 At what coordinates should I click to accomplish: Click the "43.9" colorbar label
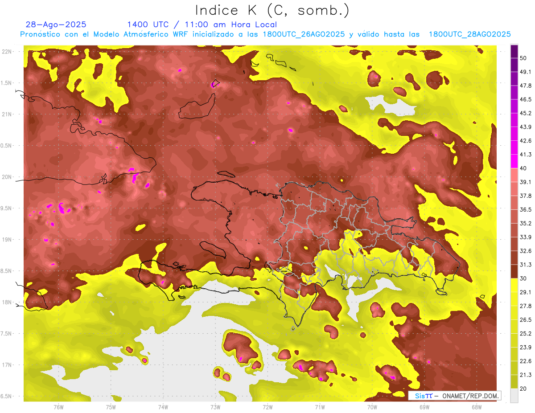tap(526, 127)
